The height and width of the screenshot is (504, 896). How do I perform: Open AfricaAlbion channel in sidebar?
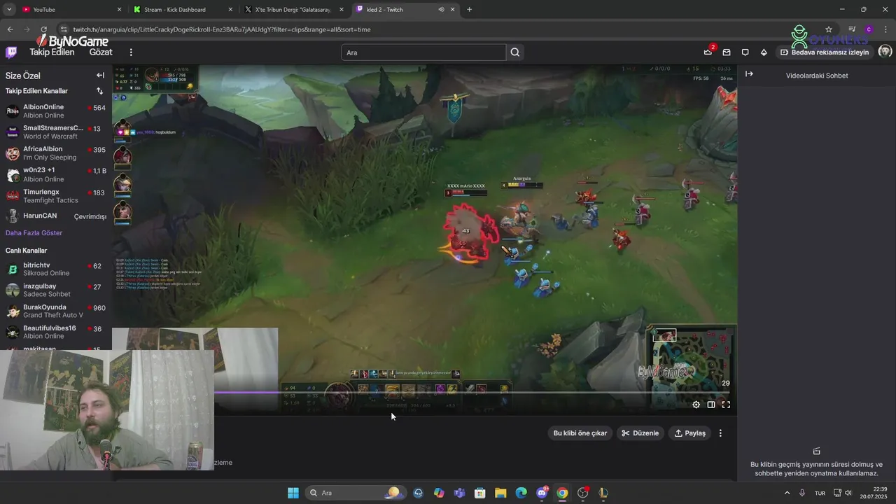point(56,153)
